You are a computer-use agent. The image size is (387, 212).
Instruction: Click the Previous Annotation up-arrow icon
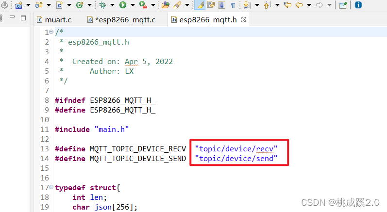click(267, 5)
